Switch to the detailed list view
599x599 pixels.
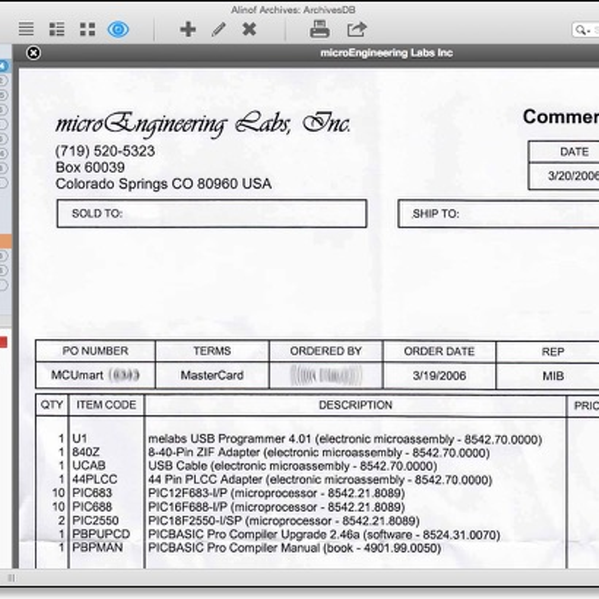(57, 29)
